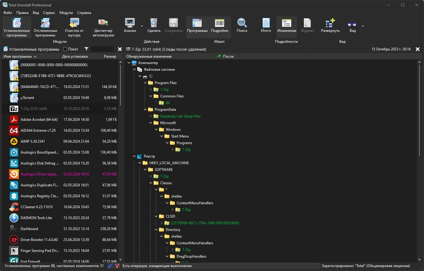
Task: Collapse the Реестр tree node
Action: coord(134,156)
